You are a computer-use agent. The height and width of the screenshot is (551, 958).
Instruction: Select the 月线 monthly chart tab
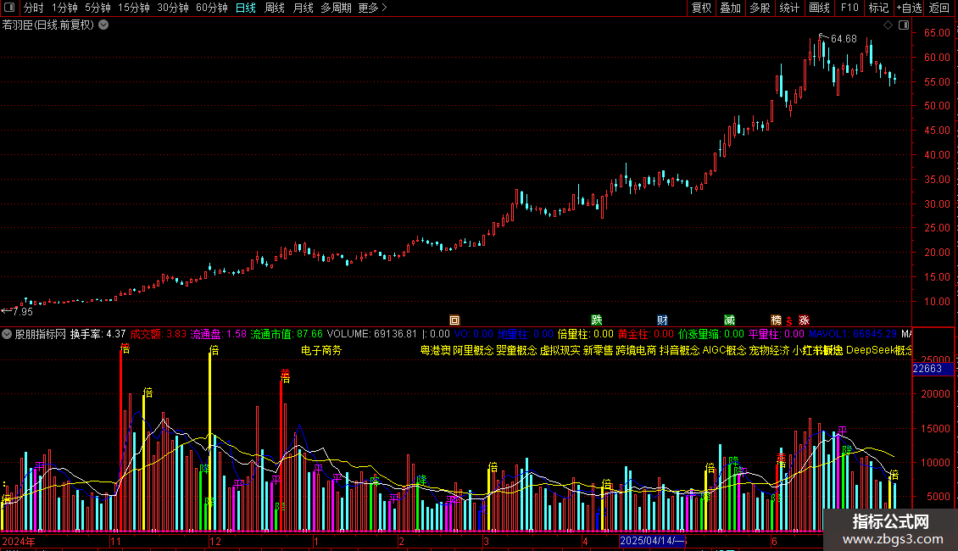[303, 8]
